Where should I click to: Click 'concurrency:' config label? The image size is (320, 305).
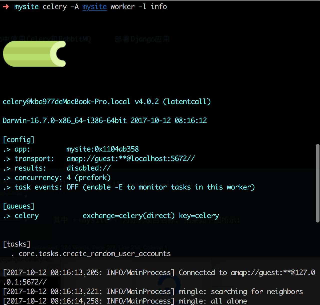click(x=39, y=177)
